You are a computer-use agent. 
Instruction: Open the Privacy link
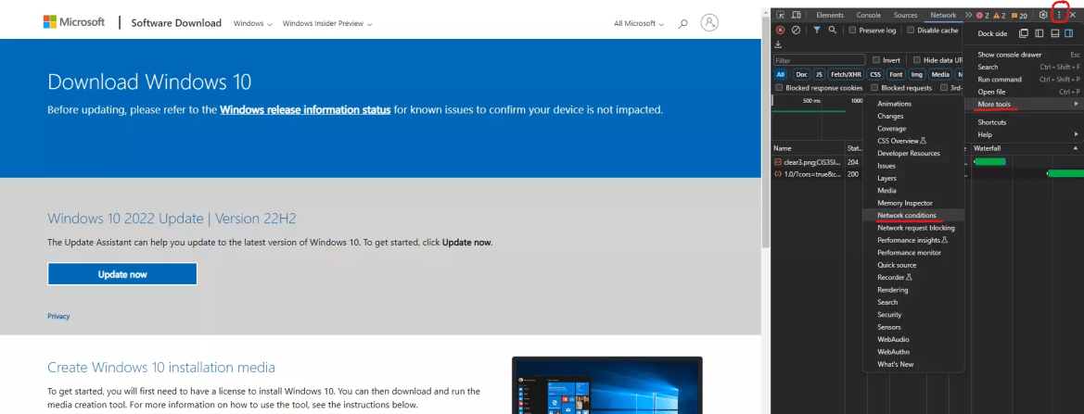tap(58, 317)
